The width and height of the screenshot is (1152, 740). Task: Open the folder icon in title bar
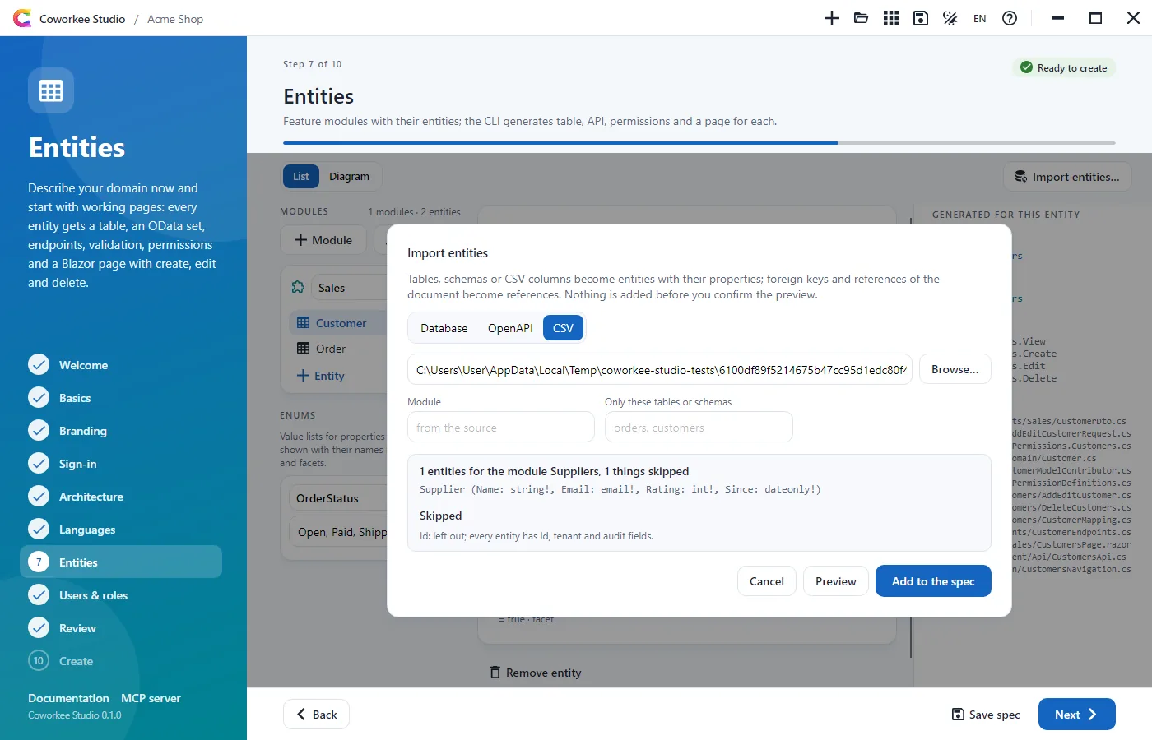pos(862,18)
